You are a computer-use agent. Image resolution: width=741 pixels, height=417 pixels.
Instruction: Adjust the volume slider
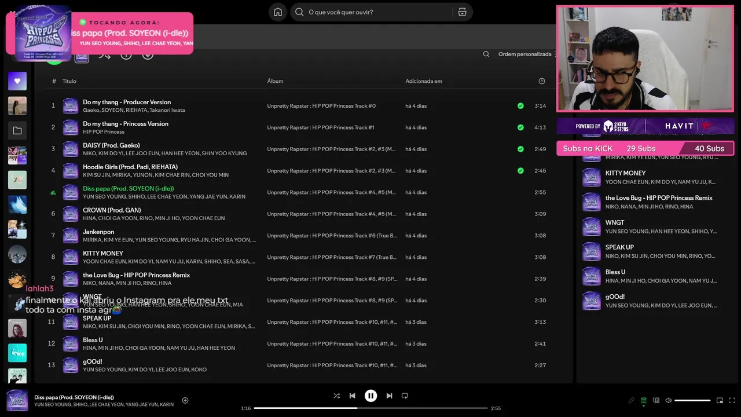[x=692, y=400]
